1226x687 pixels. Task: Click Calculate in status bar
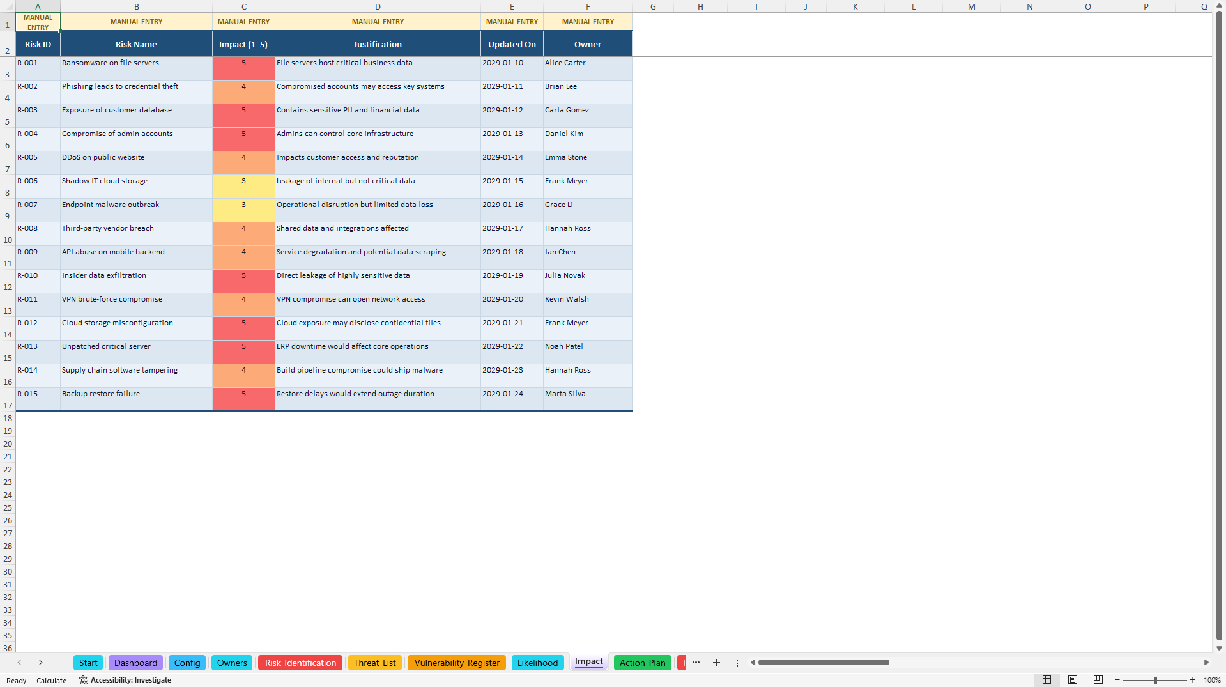51,681
